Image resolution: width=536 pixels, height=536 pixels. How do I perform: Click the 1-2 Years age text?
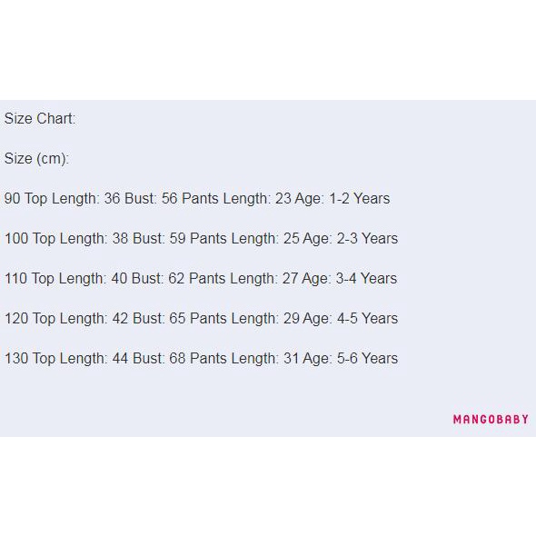coord(359,199)
